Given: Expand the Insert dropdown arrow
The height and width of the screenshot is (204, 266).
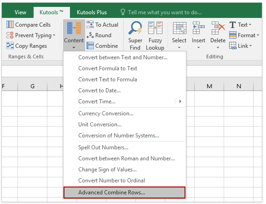Looking at the screenshot, I should [198, 48].
